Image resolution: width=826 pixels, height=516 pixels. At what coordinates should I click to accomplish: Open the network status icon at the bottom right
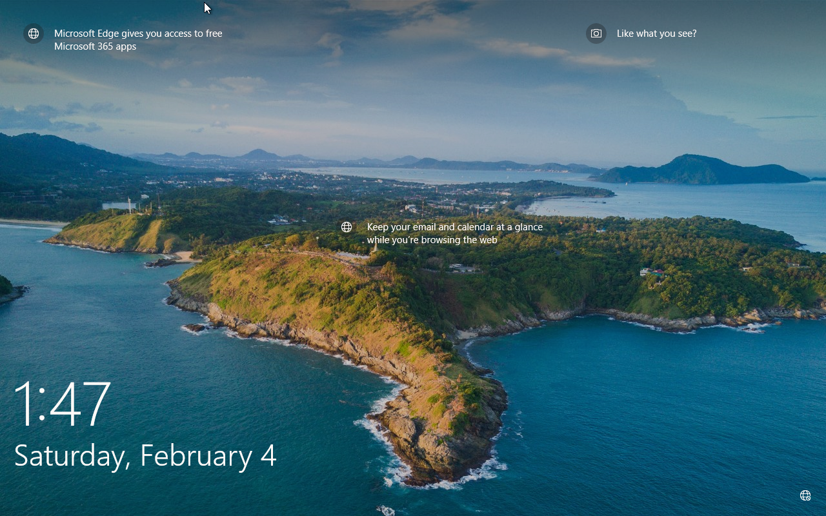pyautogui.click(x=805, y=495)
